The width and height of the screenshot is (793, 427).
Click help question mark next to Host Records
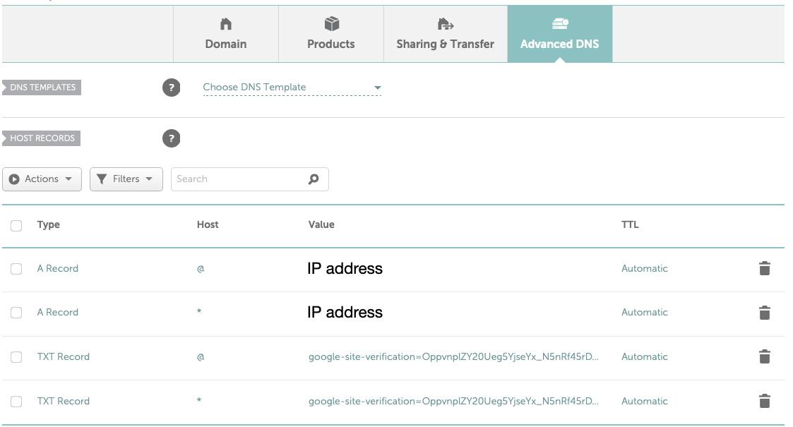click(171, 138)
